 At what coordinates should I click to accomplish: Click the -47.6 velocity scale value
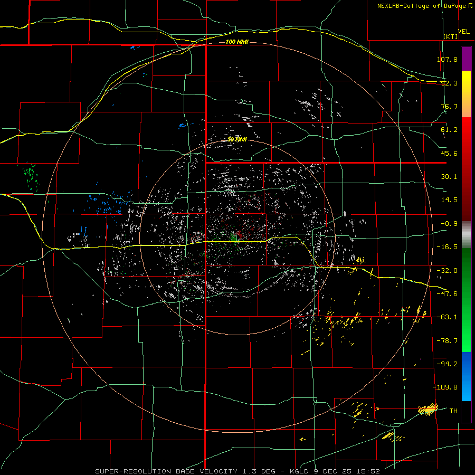(x=447, y=294)
